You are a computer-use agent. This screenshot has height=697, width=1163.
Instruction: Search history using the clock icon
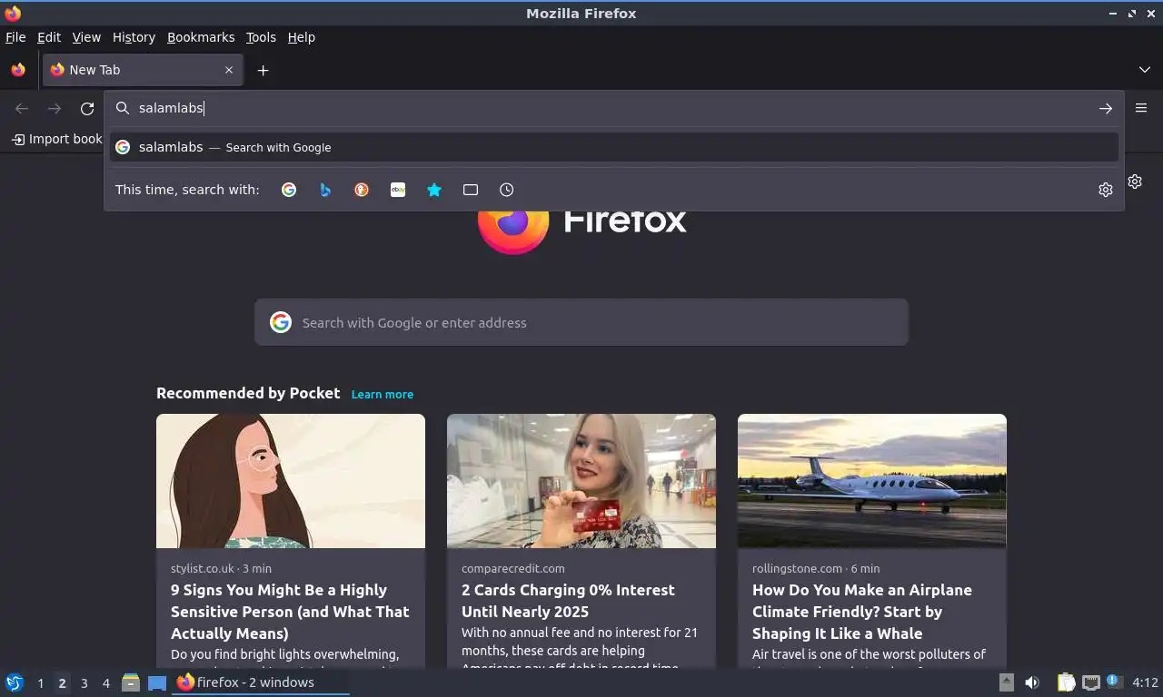(x=507, y=190)
